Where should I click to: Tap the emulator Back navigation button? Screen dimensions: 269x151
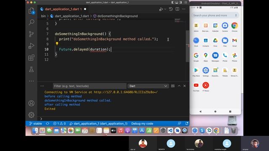[200, 112]
